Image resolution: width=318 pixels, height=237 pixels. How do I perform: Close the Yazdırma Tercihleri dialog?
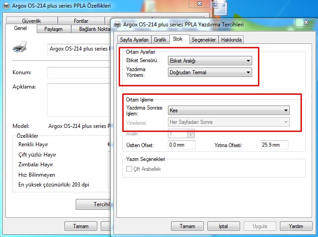(305, 22)
